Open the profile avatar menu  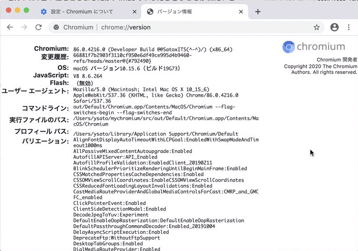(334, 27)
